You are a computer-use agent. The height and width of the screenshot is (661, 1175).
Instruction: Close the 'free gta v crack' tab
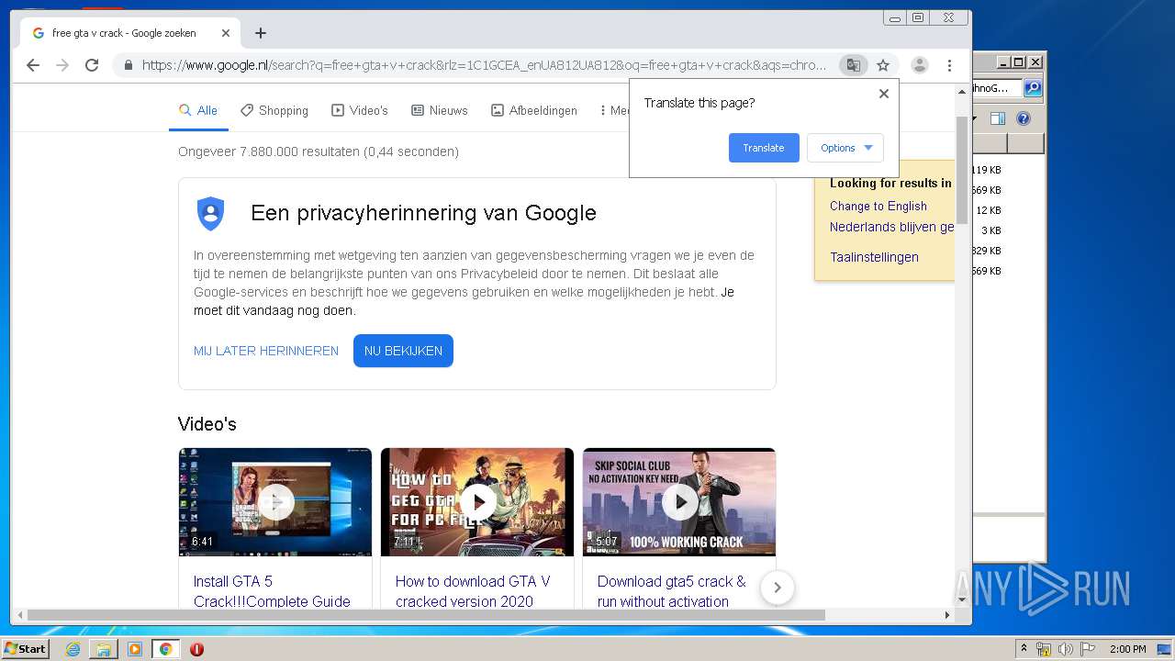pos(226,33)
